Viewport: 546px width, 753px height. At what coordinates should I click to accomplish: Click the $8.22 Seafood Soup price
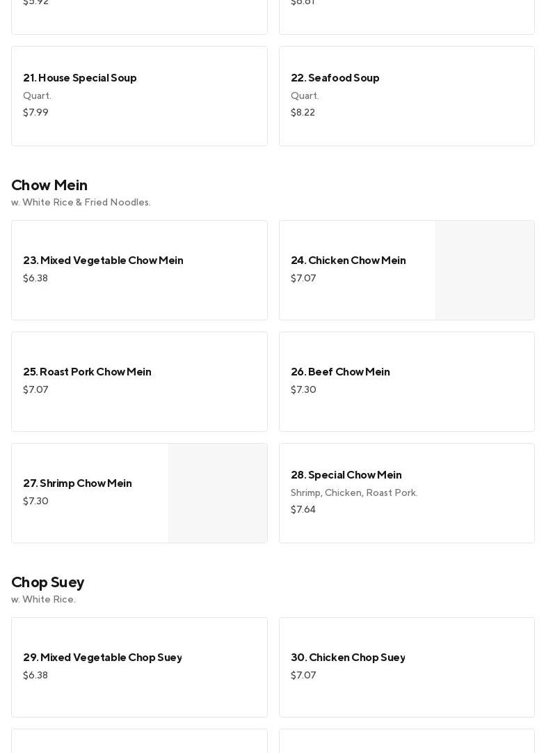pyautogui.click(x=303, y=113)
